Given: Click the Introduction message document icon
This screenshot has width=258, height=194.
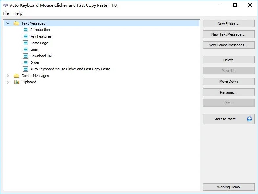Looking at the screenshot, I should click(26, 30).
